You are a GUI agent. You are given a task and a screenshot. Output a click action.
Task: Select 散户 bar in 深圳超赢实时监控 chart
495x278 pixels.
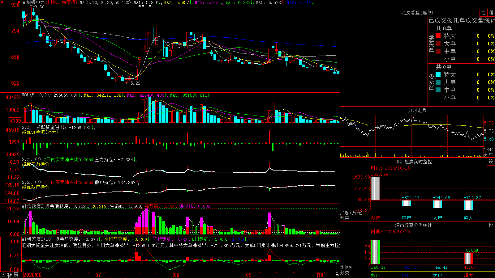tap(375, 188)
